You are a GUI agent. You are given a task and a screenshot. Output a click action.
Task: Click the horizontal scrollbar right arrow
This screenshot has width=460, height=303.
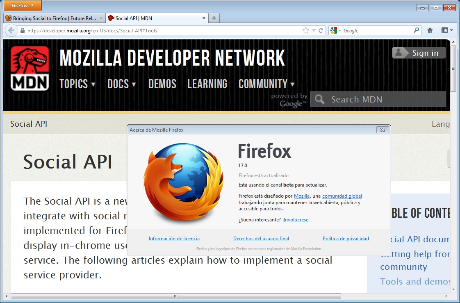[x=446, y=296]
